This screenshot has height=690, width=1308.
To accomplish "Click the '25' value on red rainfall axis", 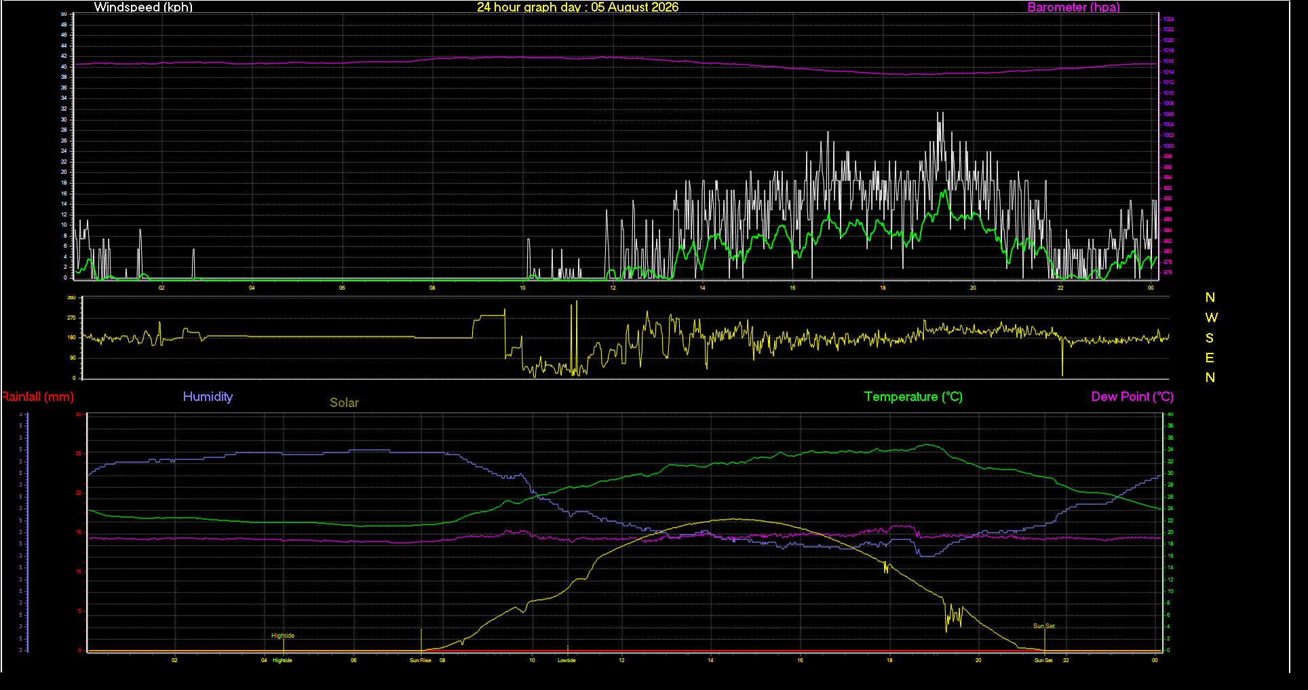I will [x=79, y=454].
